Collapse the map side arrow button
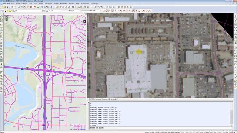The height and width of the screenshot is (133, 237). click(84, 21)
